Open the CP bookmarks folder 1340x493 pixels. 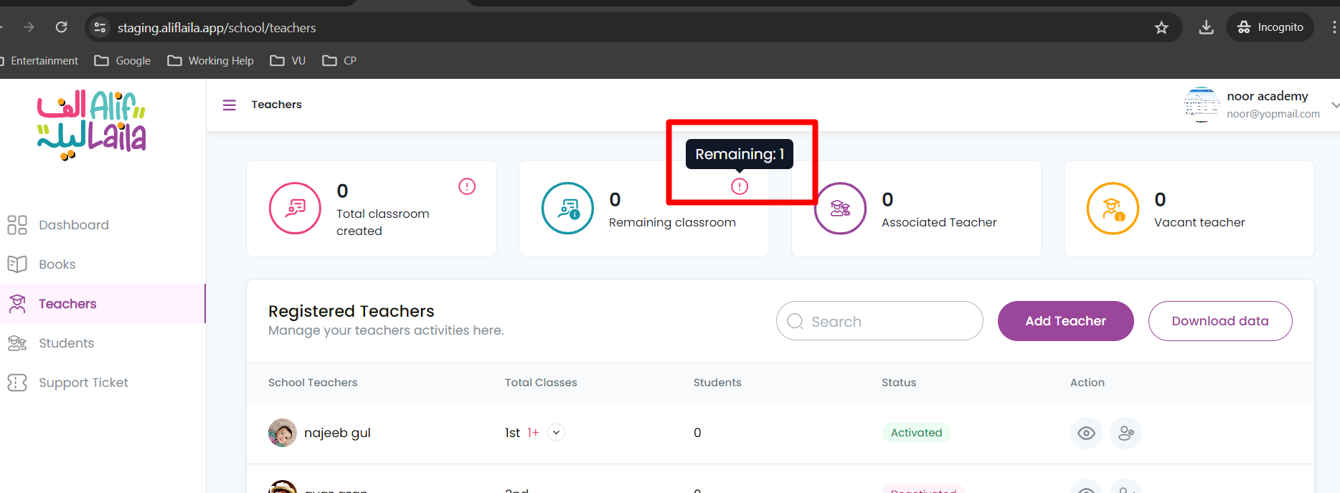[x=339, y=61]
